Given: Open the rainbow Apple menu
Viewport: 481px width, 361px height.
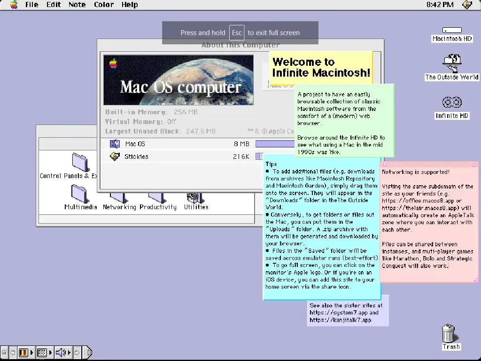Looking at the screenshot, I should coord(14,5).
